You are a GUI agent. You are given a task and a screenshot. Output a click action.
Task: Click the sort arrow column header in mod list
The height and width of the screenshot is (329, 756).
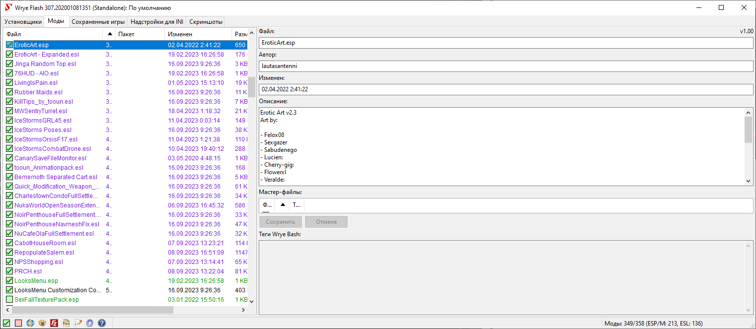pyautogui.click(x=110, y=34)
